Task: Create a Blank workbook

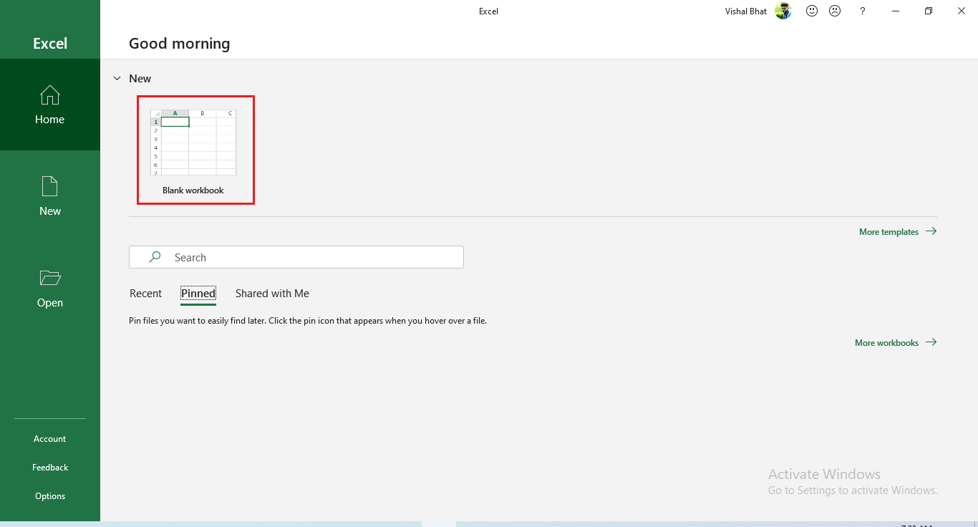Action: 195,150
